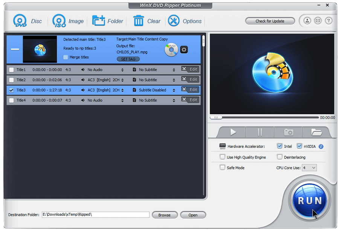This screenshot has width=339, height=230.
Task: Load a DVD folder with Folder button
Action: (x=107, y=21)
